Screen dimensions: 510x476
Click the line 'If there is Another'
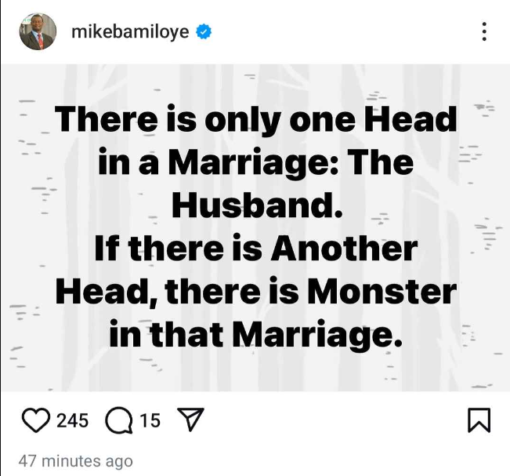click(256, 249)
